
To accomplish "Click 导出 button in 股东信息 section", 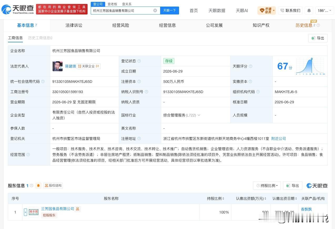I will pyautogui.click(x=293, y=186).
